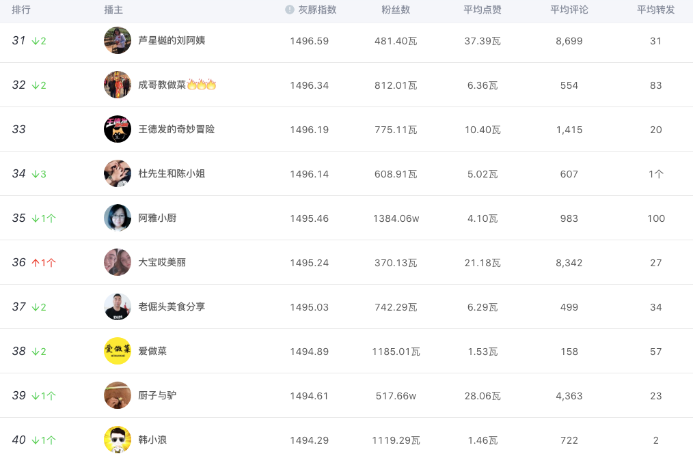Select 王德发的奇妙冒险 avatar image

tap(118, 129)
